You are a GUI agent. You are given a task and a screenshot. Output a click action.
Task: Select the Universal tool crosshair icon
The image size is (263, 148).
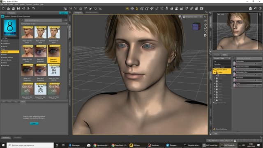(132, 8)
